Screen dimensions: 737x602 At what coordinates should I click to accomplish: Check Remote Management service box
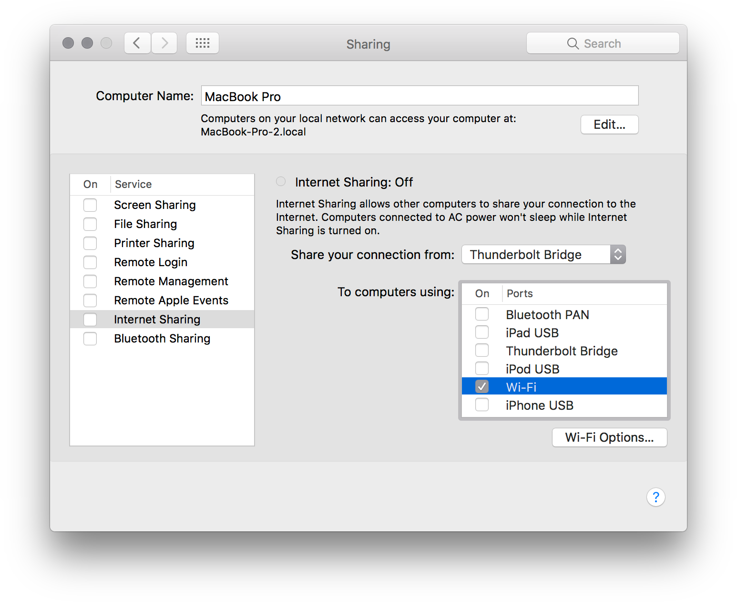90,281
